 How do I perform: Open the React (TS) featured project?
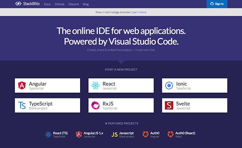click(x=57, y=134)
